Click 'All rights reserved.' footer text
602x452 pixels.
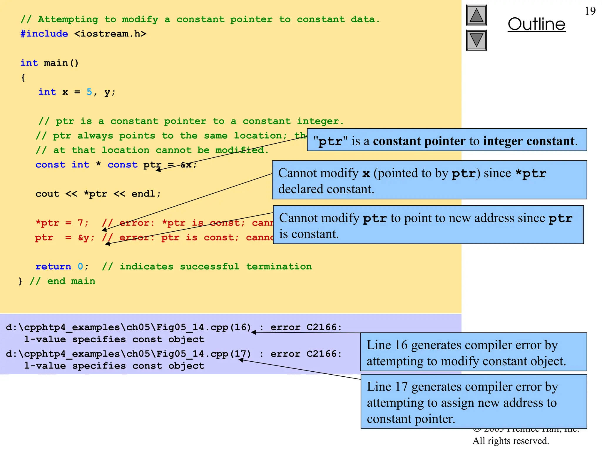[511, 441]
